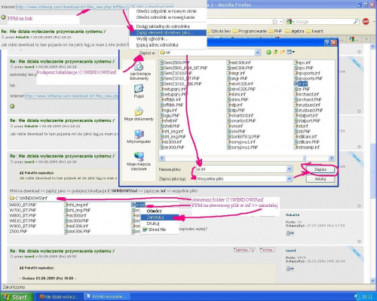Select Moje miejsca sieciowe in places bar
This screenshot has height=301, width=377.
click(x=139, y=161)
